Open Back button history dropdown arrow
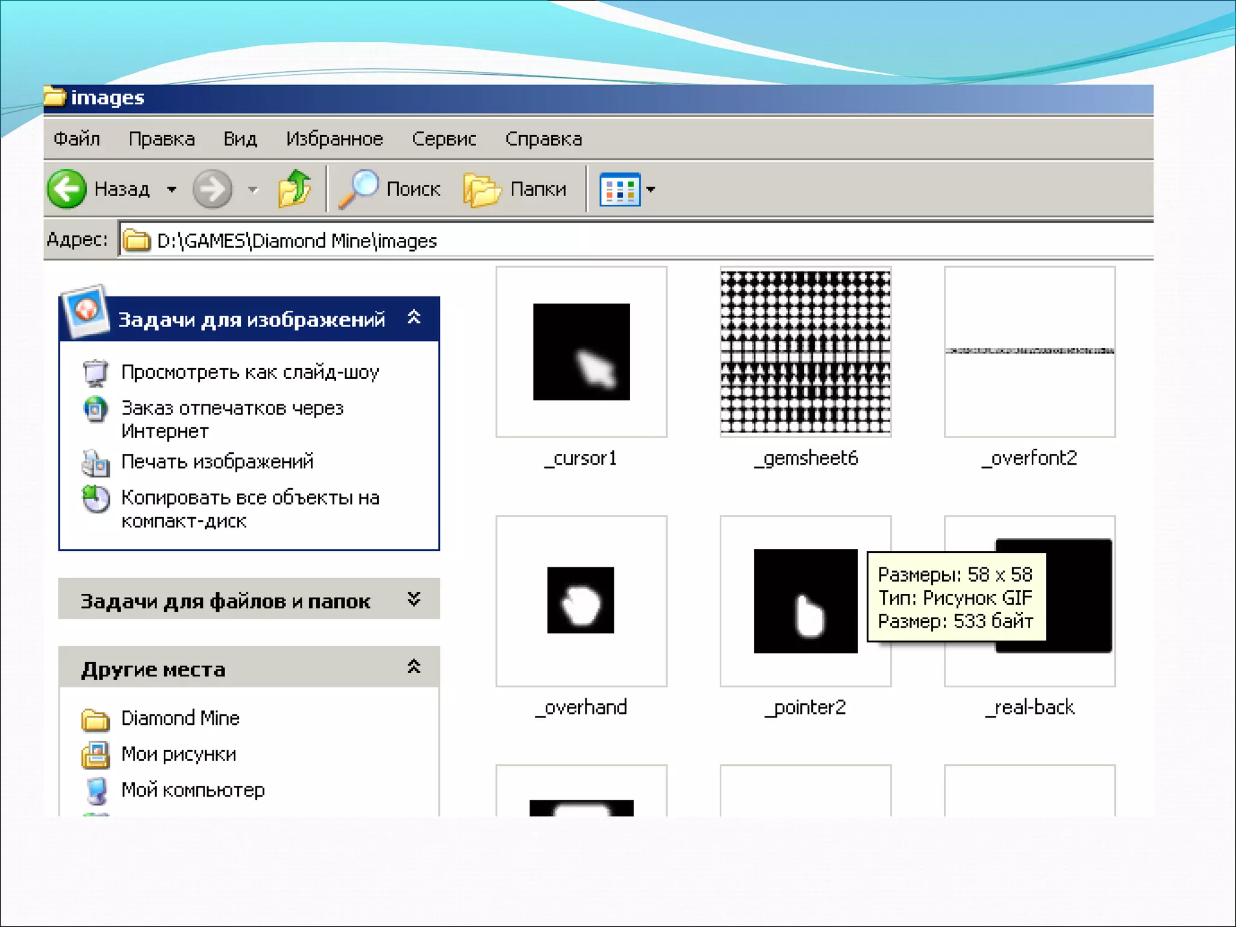 coord(172,190)
